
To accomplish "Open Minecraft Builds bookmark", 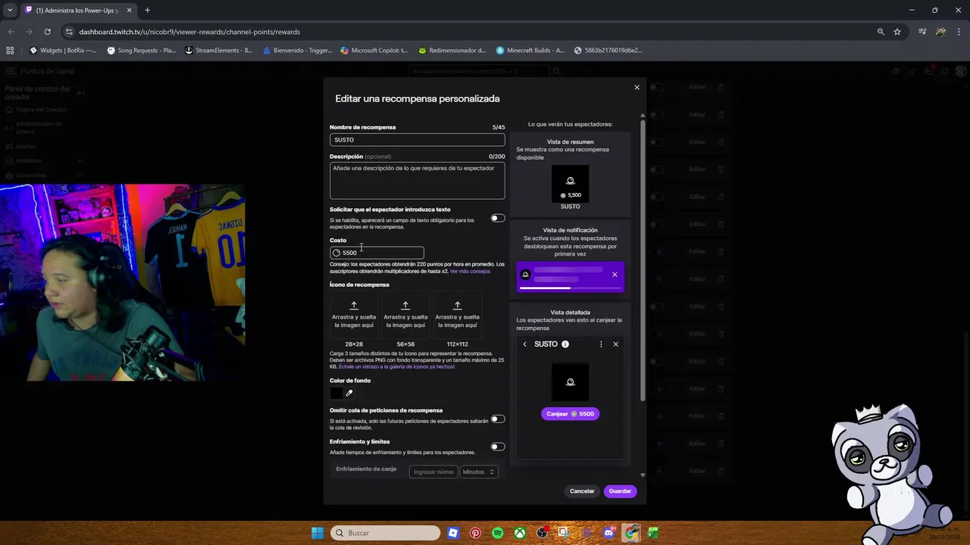I will 530,51.
